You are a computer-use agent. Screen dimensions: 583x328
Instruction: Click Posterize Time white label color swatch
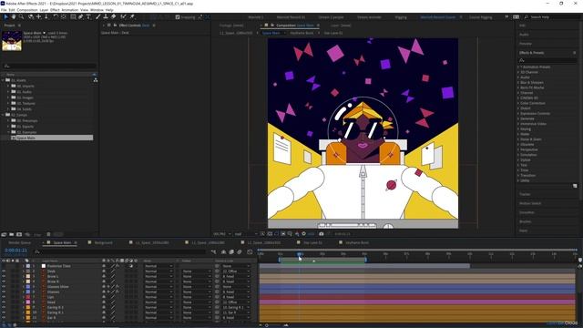click(44, 266)
